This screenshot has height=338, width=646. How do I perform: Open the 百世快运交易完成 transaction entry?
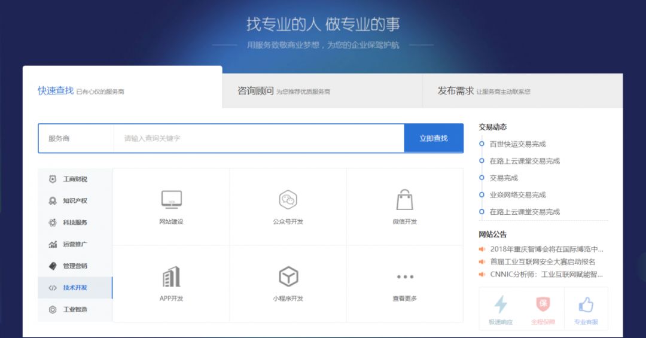(517, 144)
